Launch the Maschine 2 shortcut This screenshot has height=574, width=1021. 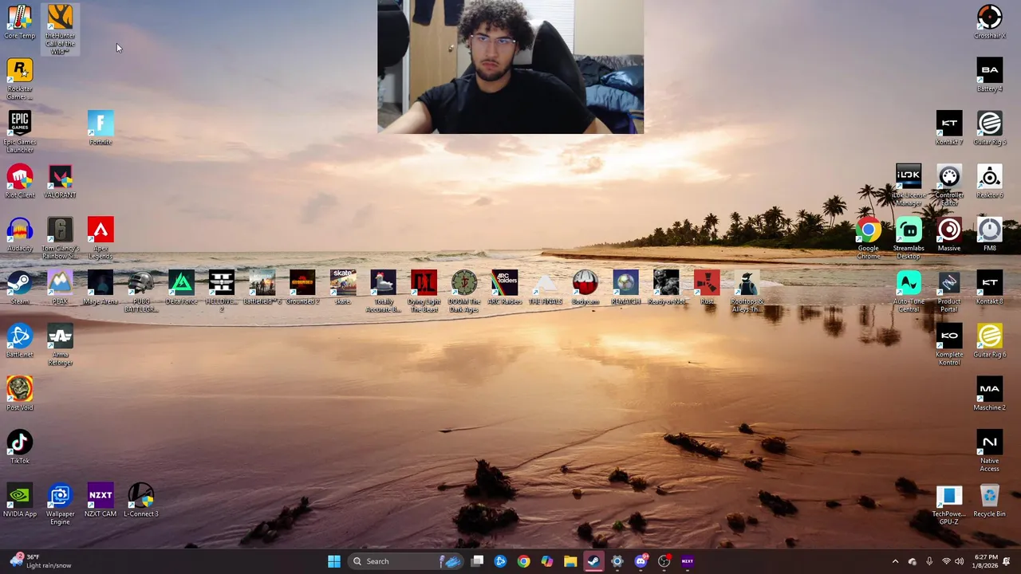pyautogui.click(x=989, y=394)
